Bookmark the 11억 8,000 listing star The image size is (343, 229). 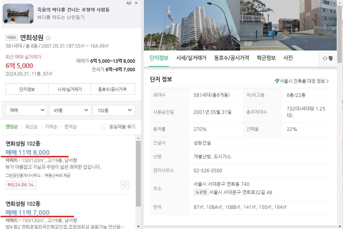tap(125, 185)
